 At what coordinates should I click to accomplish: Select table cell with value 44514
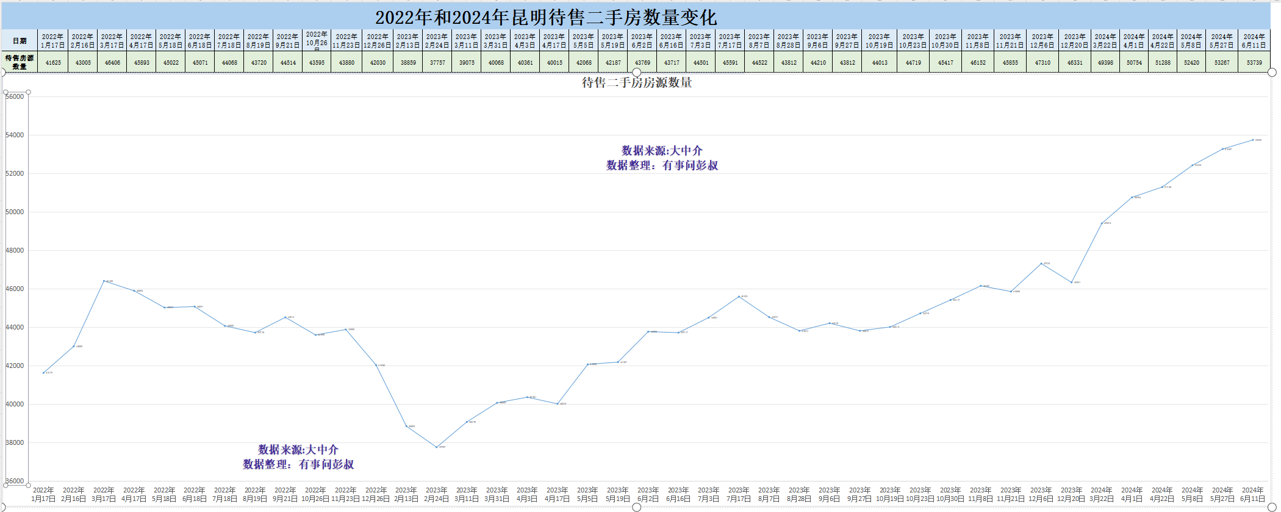coord(288,62)
